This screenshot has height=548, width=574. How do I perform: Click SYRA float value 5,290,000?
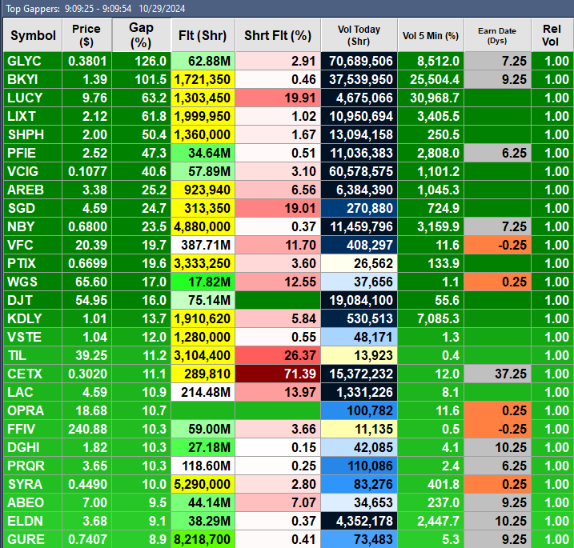pyautogui.click(x=203, y=484)
